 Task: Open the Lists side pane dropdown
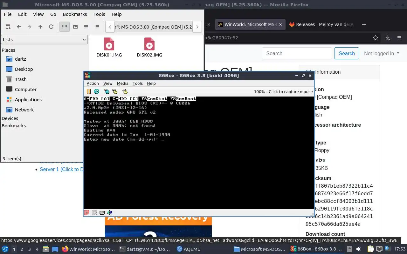[44, 39]
